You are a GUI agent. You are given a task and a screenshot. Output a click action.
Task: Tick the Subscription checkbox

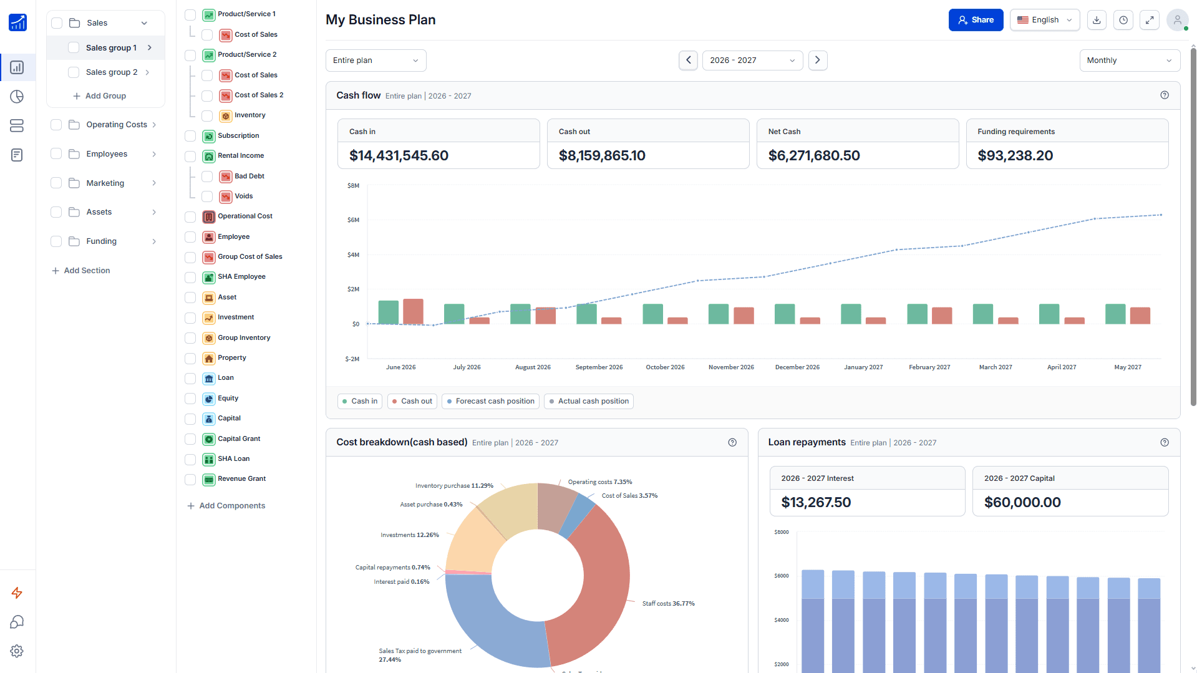190,136
